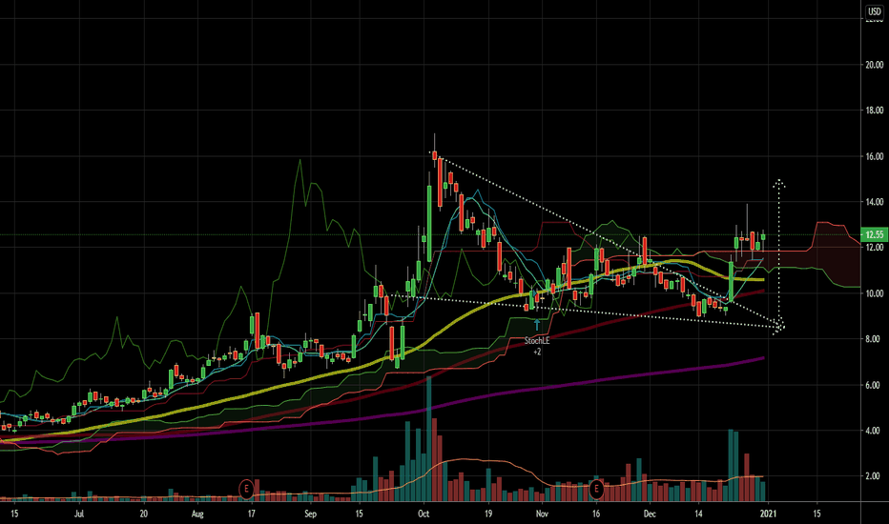Click the 2021 date label
This screenshot has width=889, height=524.
coord(768,514)
